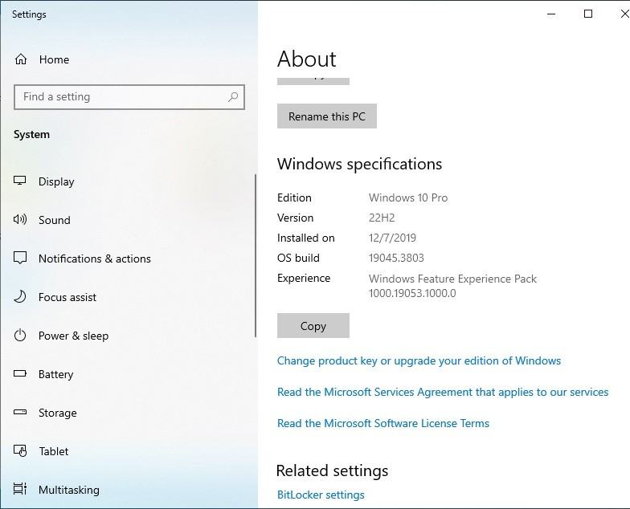Click the Power & sleep icon
This screenshot has width=630, height=509.
(20, 336)
